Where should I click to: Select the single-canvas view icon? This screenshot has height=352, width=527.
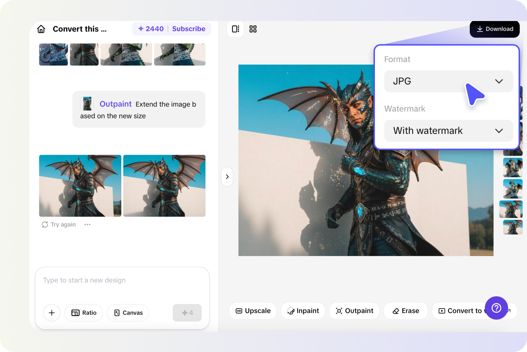[x=235, y=29]
